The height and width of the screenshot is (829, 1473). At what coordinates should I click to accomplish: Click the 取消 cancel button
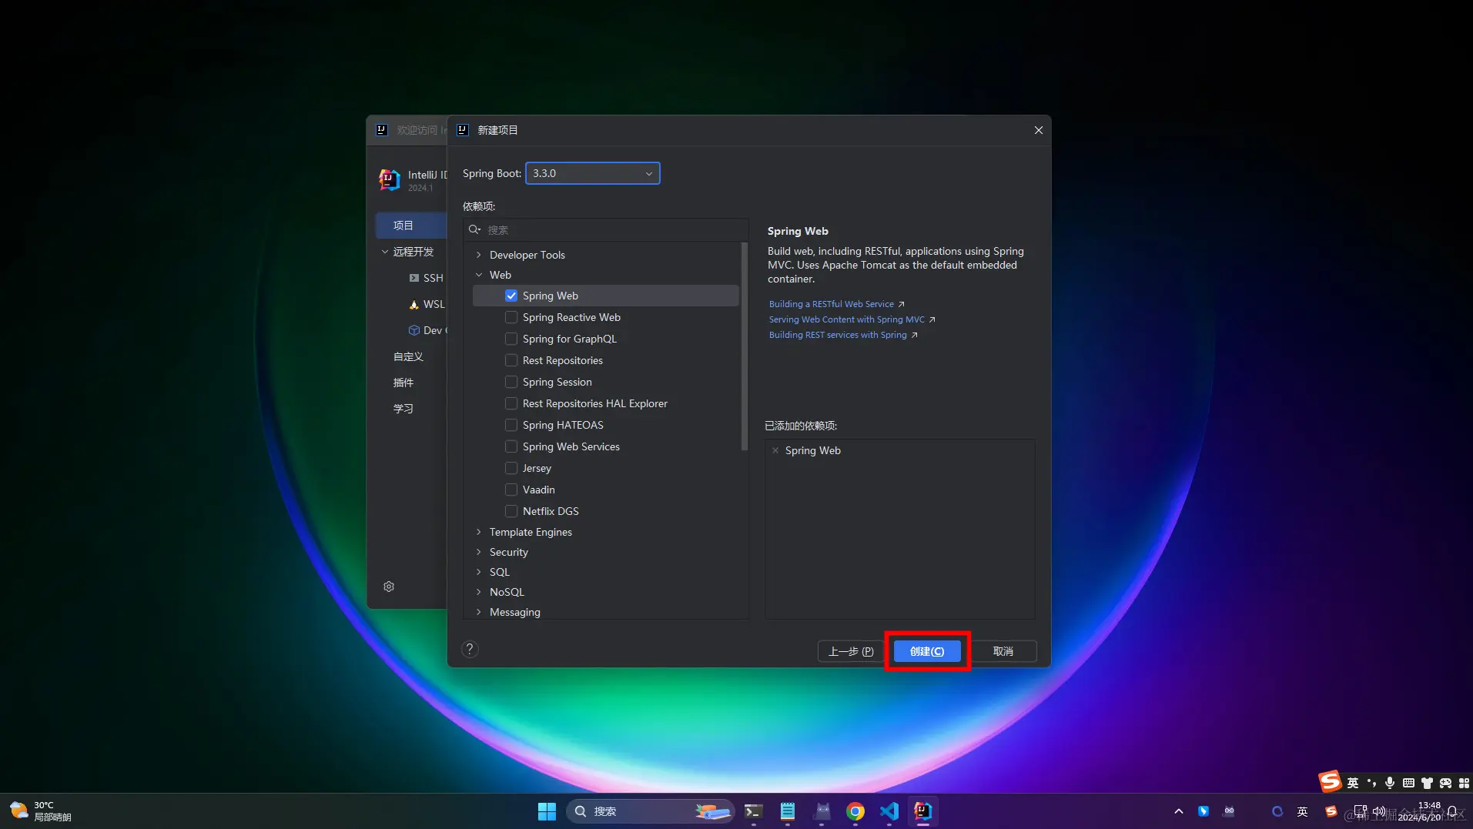(1003, 651)
